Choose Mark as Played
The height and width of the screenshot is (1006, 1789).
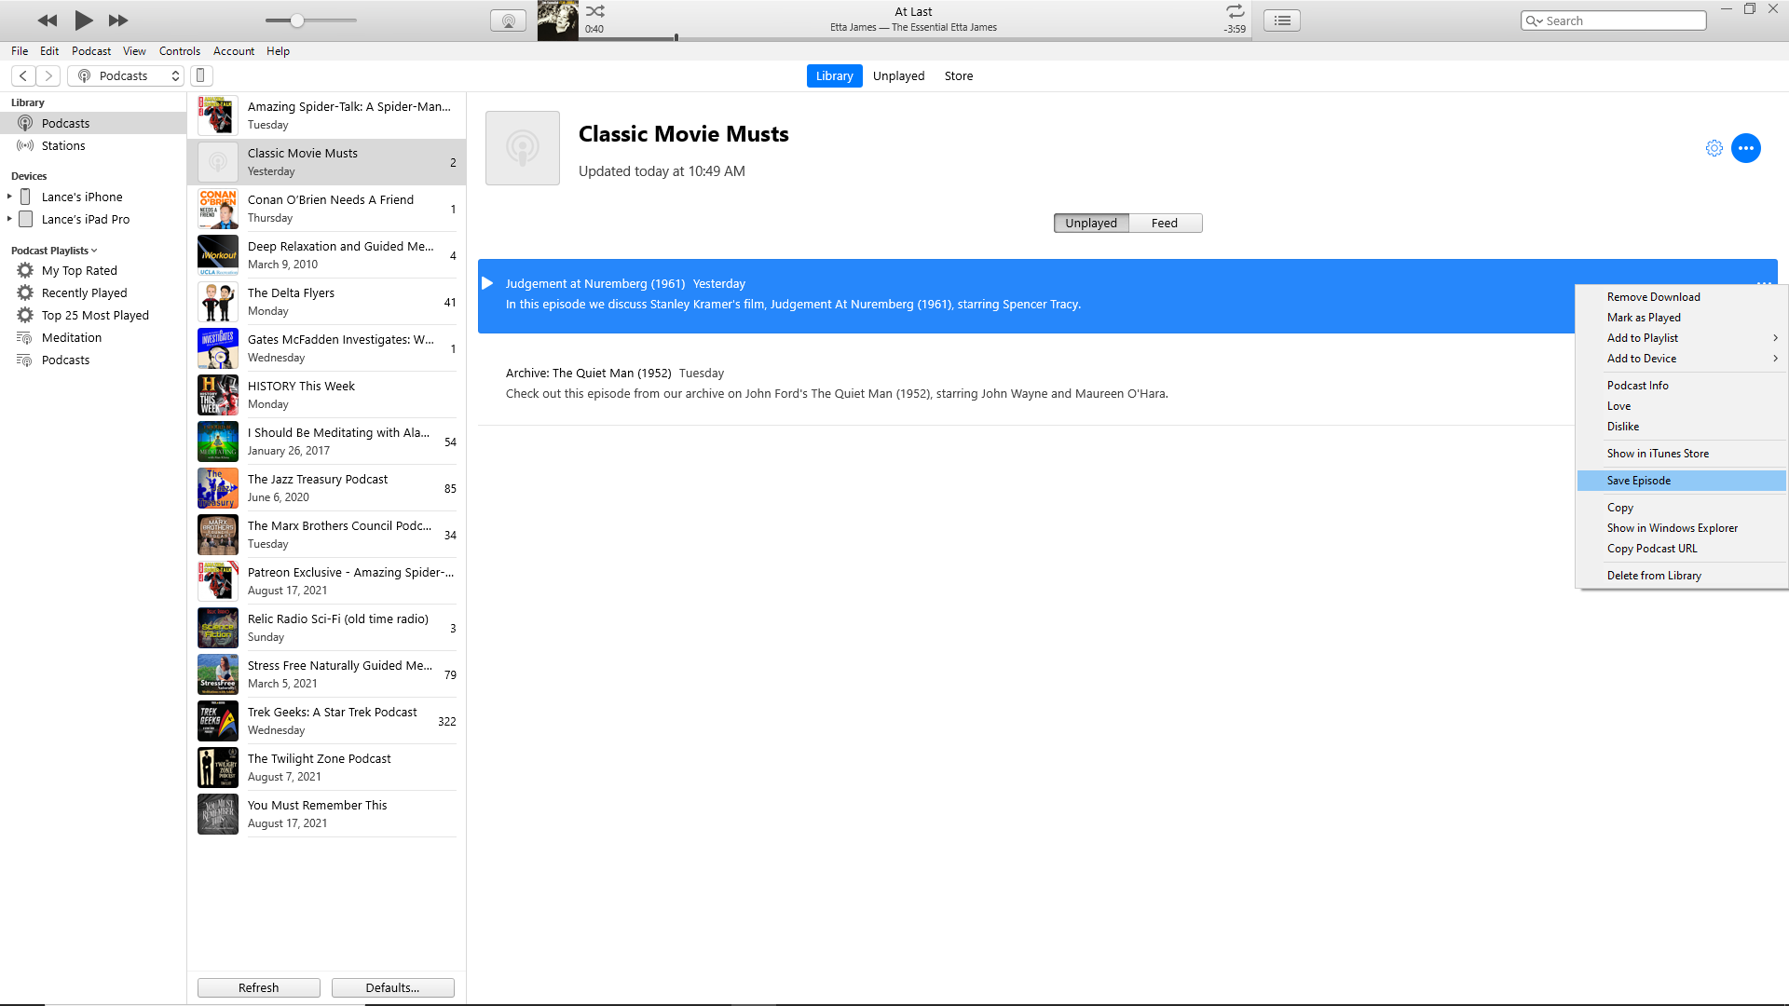click(x=1681, y=318)
